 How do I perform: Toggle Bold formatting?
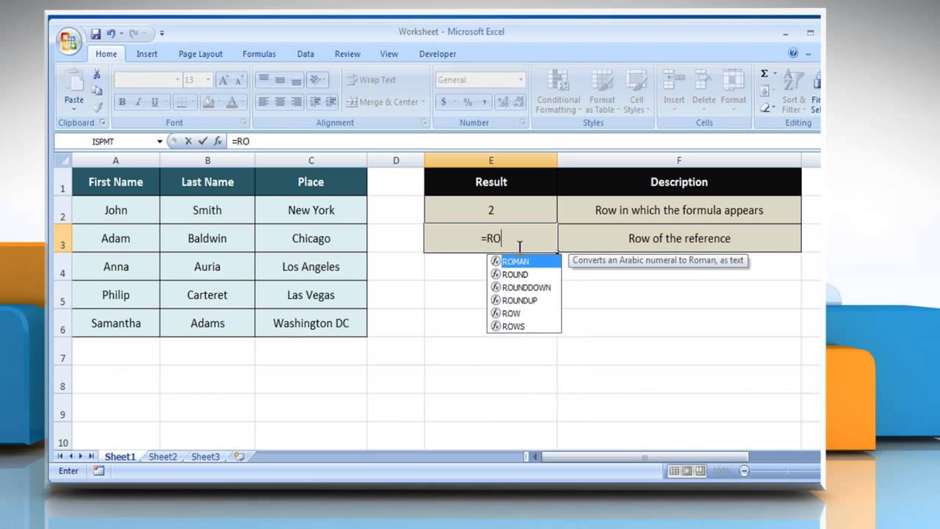(122, 102)
